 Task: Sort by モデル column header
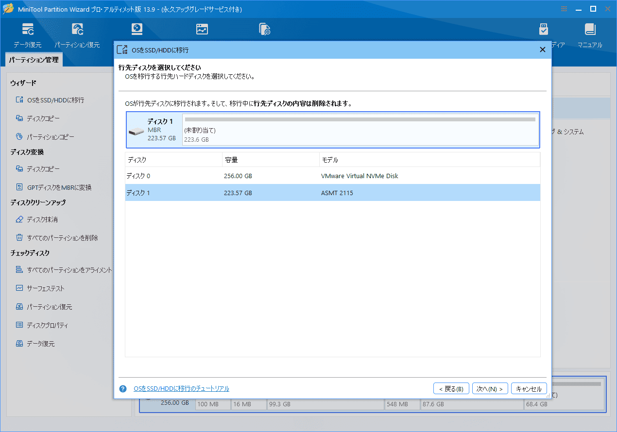click(429, 160)
